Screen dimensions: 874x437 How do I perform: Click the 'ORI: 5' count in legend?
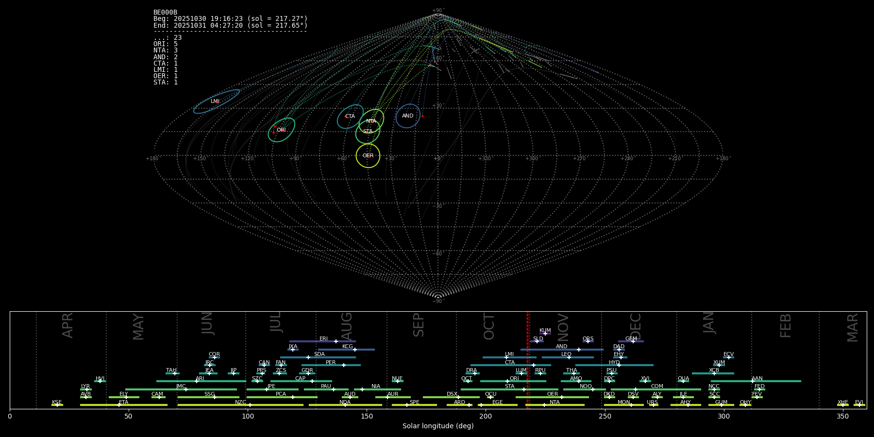tap(166, 44)
